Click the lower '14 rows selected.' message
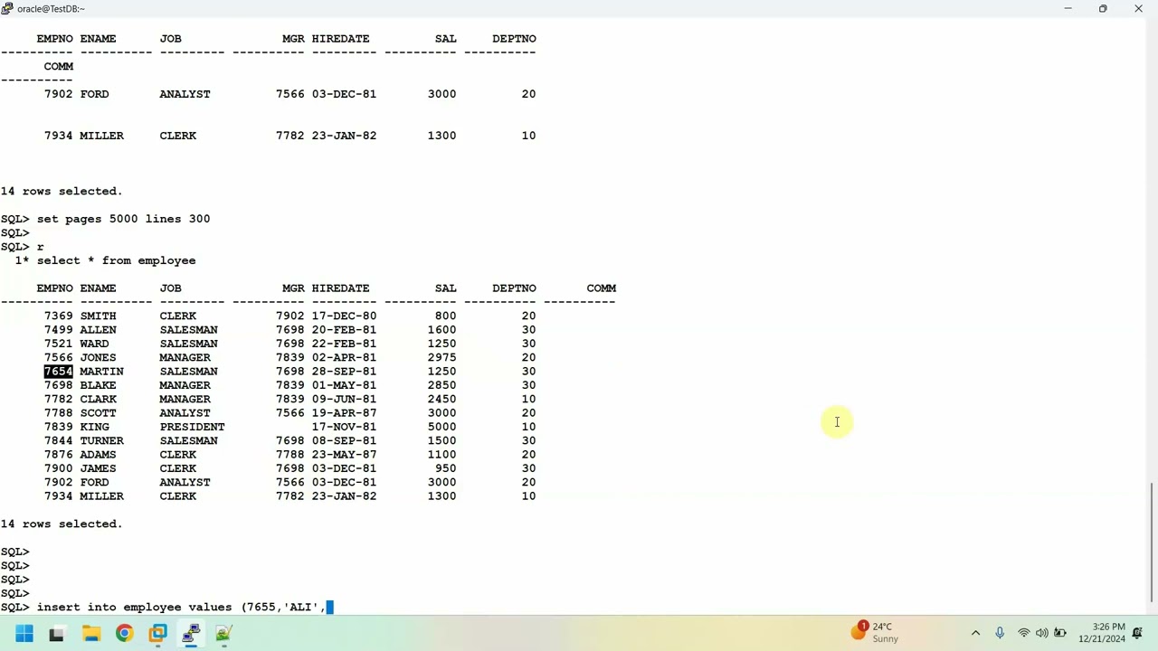 pos(62,524)
